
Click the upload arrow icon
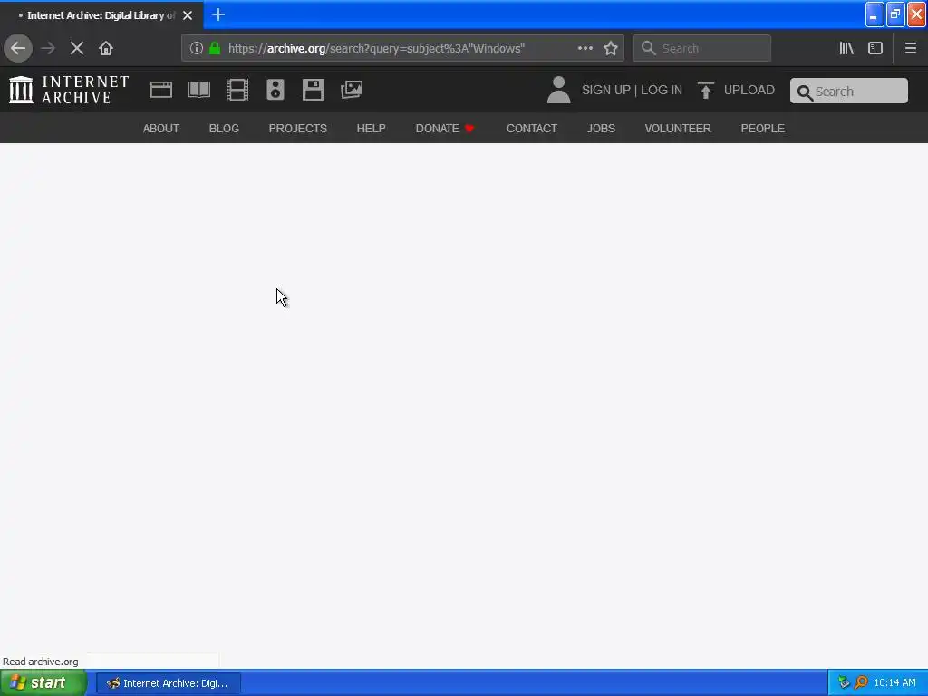pyautogui.click(x=705, y=90)
